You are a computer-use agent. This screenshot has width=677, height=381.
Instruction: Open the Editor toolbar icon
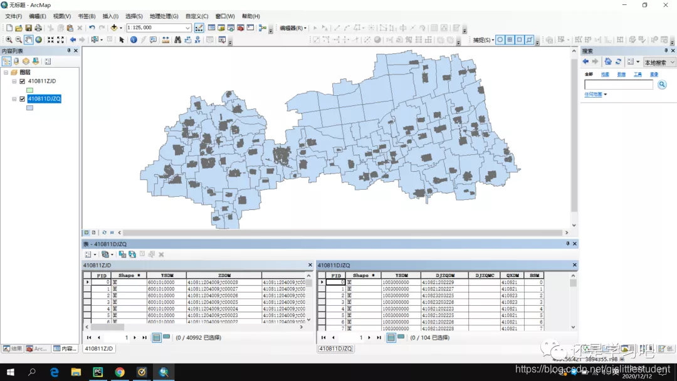click(199, 28)
